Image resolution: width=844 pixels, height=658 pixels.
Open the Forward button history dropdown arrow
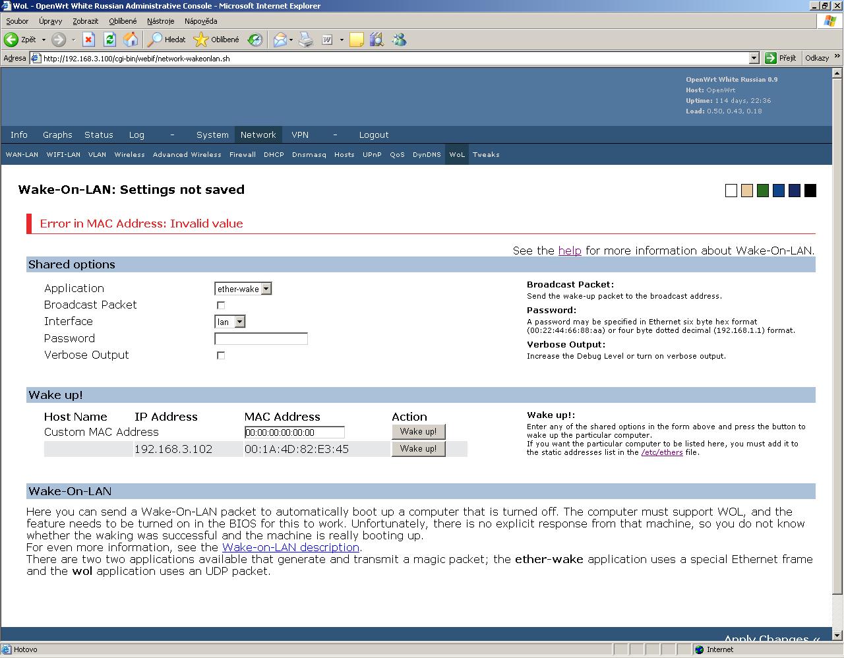click(73, 40)
